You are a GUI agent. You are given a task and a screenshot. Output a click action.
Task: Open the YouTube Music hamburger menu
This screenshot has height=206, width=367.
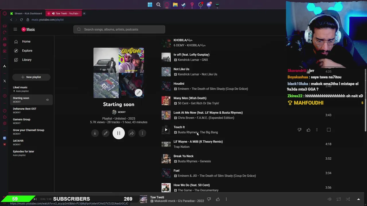click(x=15, y=29)
